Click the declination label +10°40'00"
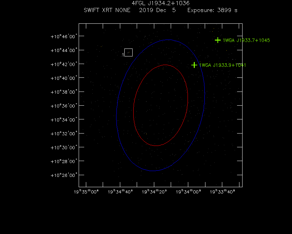Screen dimensions: 292x234 pyautogui.click(x=64, y=78)
